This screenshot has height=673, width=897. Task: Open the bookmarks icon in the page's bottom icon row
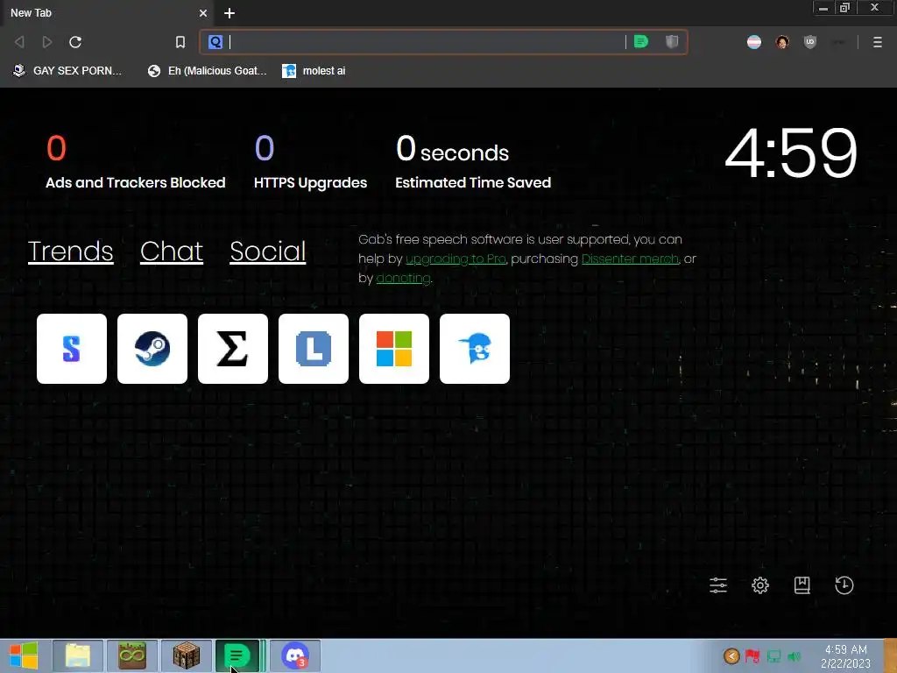point(802,585)
